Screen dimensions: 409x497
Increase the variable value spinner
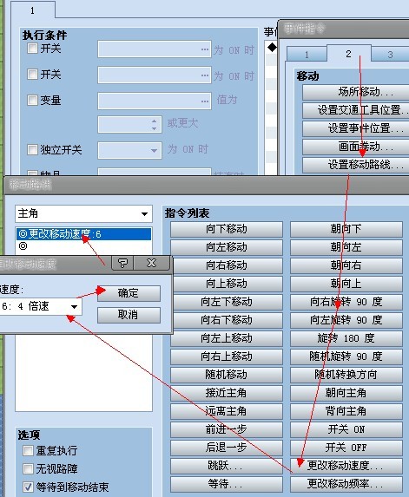(154, 121)
